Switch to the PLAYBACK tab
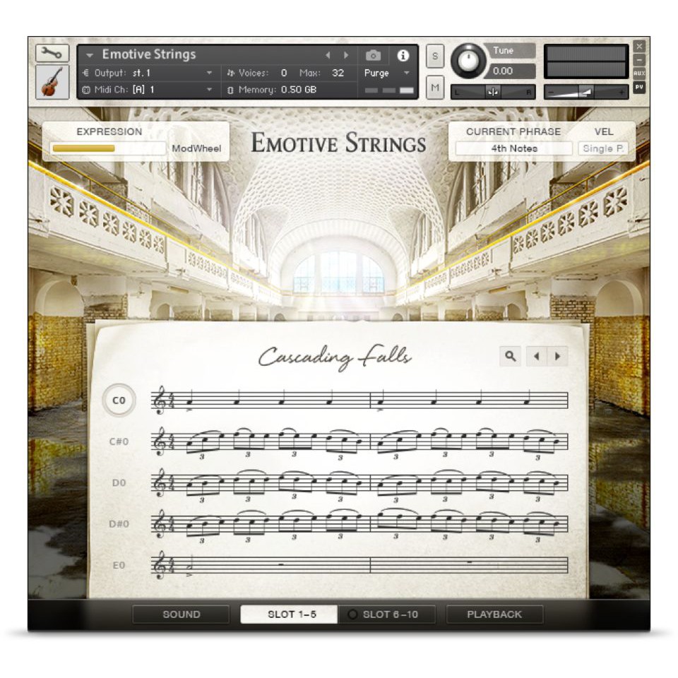The width and height of the screenshot is (678, 678). coord(494,614)
